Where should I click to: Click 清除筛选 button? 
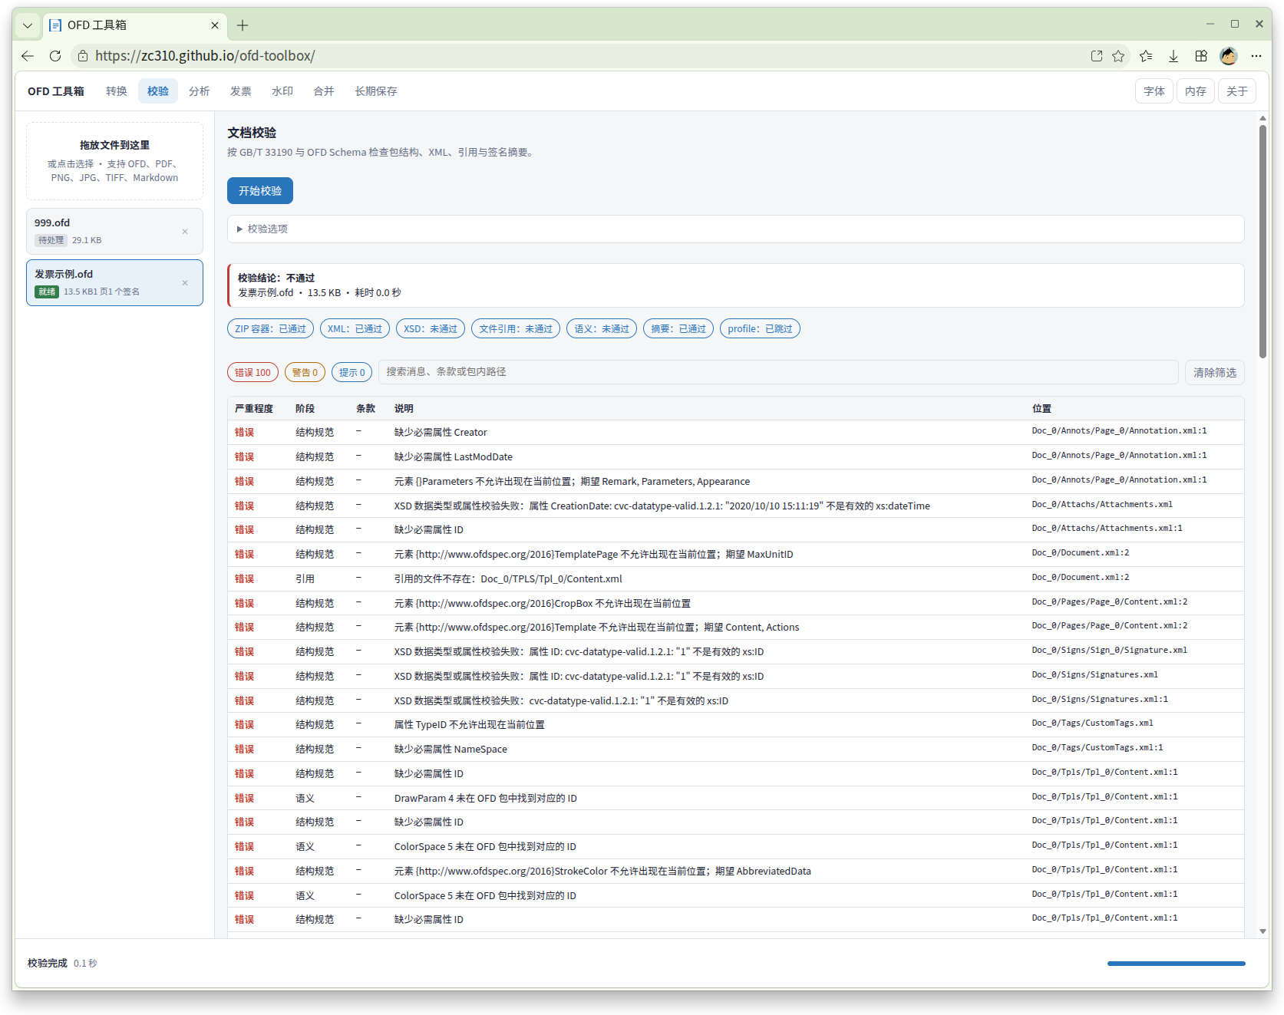1215,373
